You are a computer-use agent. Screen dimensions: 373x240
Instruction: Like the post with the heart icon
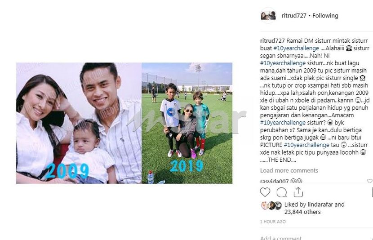pyautogui.click(x=265, y=192)
